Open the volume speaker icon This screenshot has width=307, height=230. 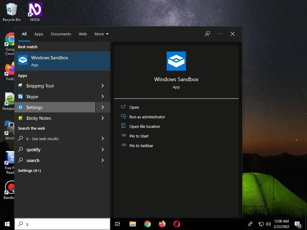tap(268, 224)
